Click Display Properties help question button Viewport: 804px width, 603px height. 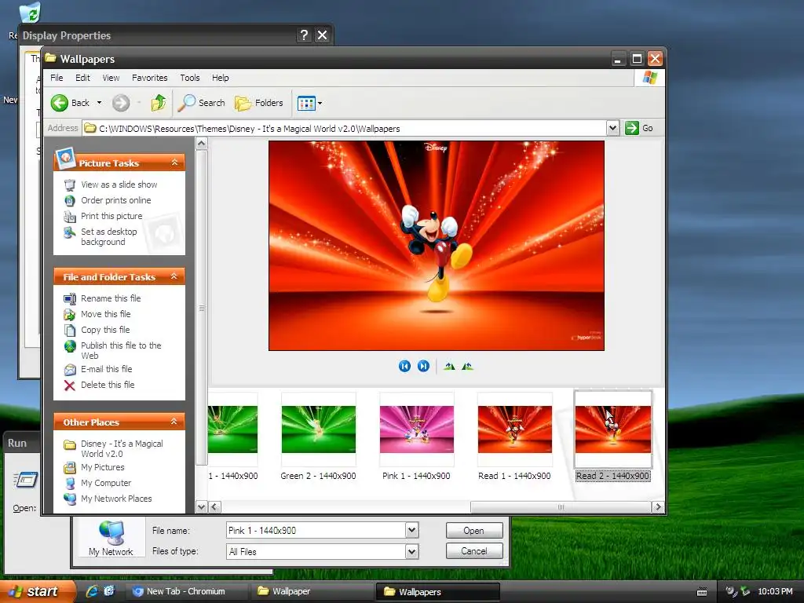click(304, 35)
